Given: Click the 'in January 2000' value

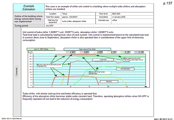Looking at the screenshot, I should click(119, 17).
